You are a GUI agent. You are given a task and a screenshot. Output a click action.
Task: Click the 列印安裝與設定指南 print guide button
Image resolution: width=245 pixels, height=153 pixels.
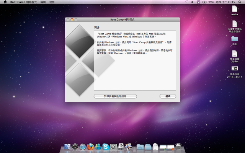115,96
